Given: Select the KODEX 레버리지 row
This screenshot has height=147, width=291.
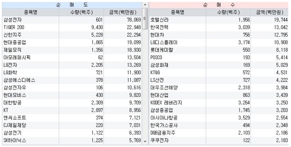Looking at the screenshot, I should tap(219, 103).
